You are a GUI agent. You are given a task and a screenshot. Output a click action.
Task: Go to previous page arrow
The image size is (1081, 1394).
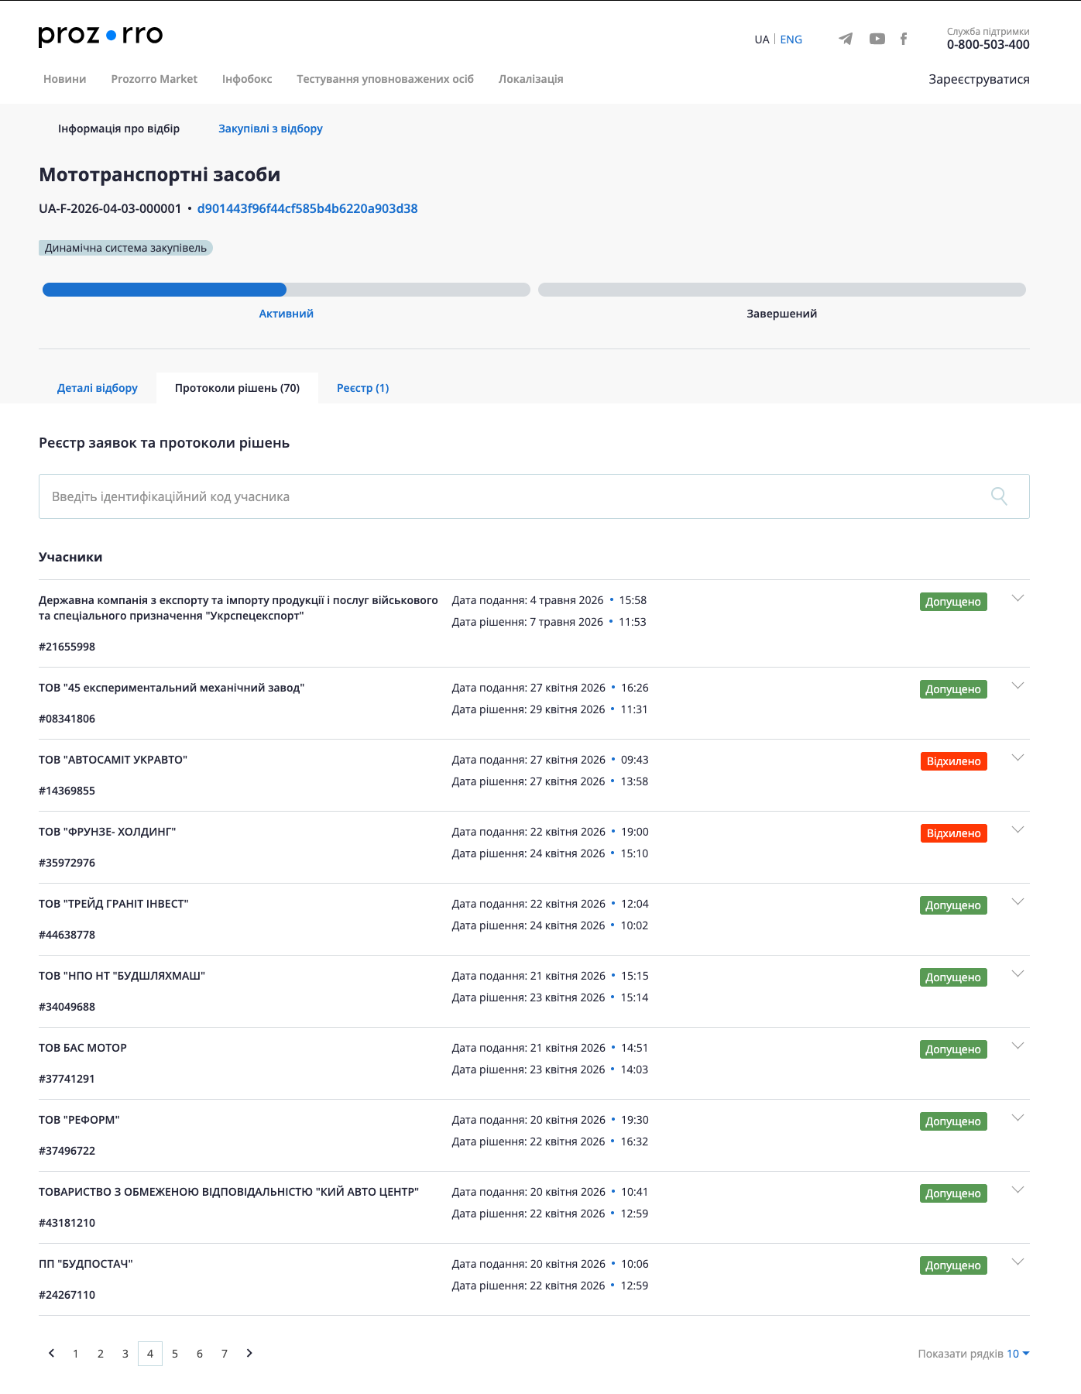[x=51, y=1353]
